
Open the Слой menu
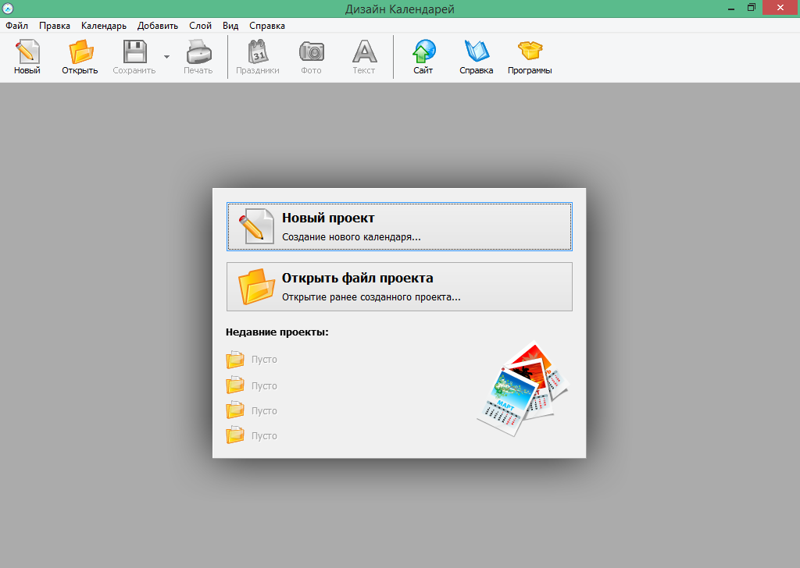tap(200, 26)
